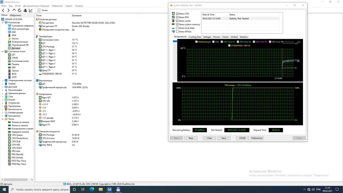343x193 pixels.
Task: Click the Stop button in stability test
Action: (191, 138)
